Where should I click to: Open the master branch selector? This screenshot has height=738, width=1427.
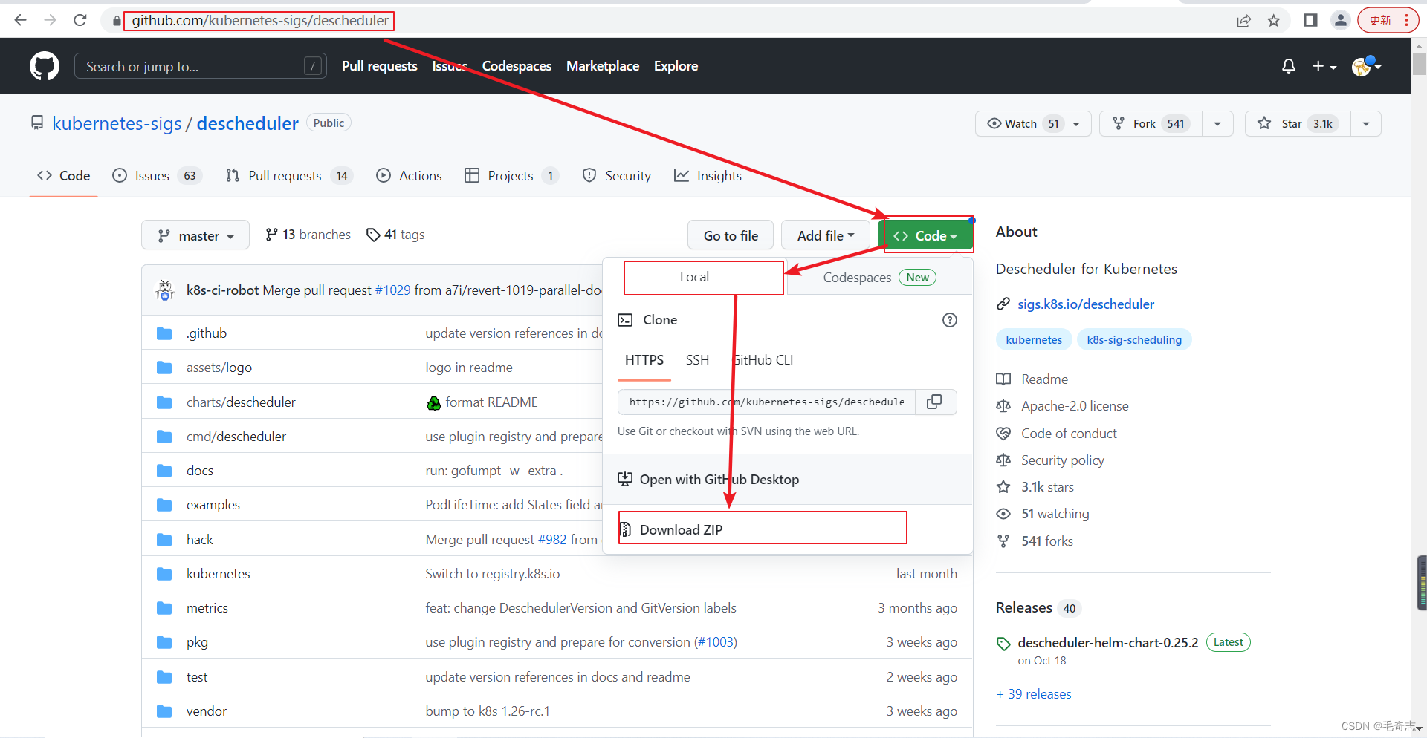tap(195, 235)
